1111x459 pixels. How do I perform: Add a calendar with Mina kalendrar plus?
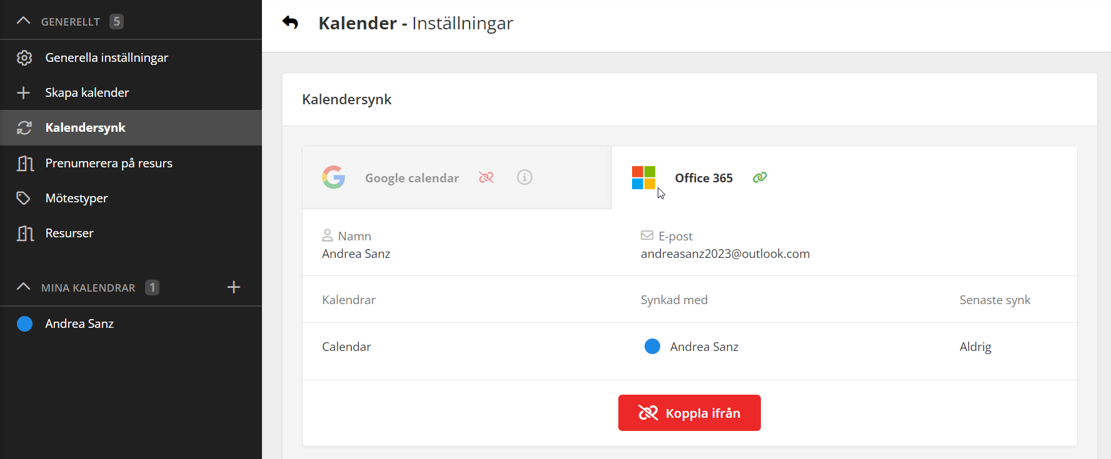click(x=234, y=287)
